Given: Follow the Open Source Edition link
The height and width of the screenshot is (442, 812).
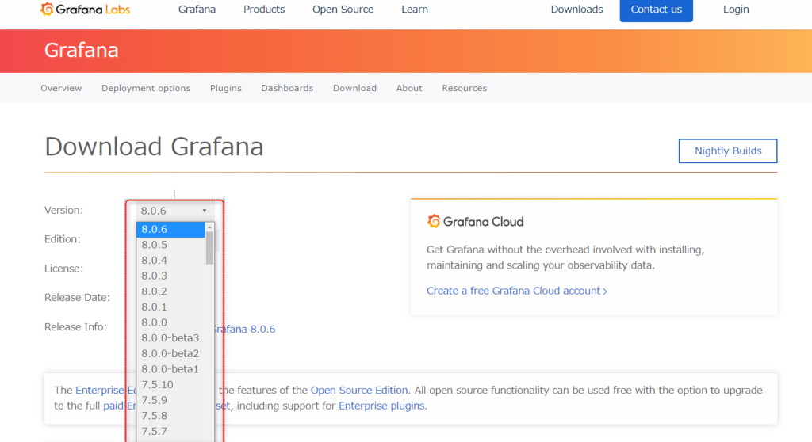Looking at the screenshot, I should click(x=359, y=391).
